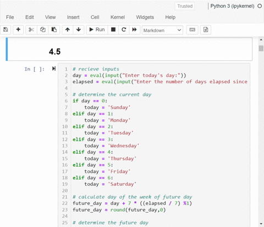Viewport: 264px width, 227px height.
Task: Cut selected cells with the scissors icon
Action: [31, 30]
